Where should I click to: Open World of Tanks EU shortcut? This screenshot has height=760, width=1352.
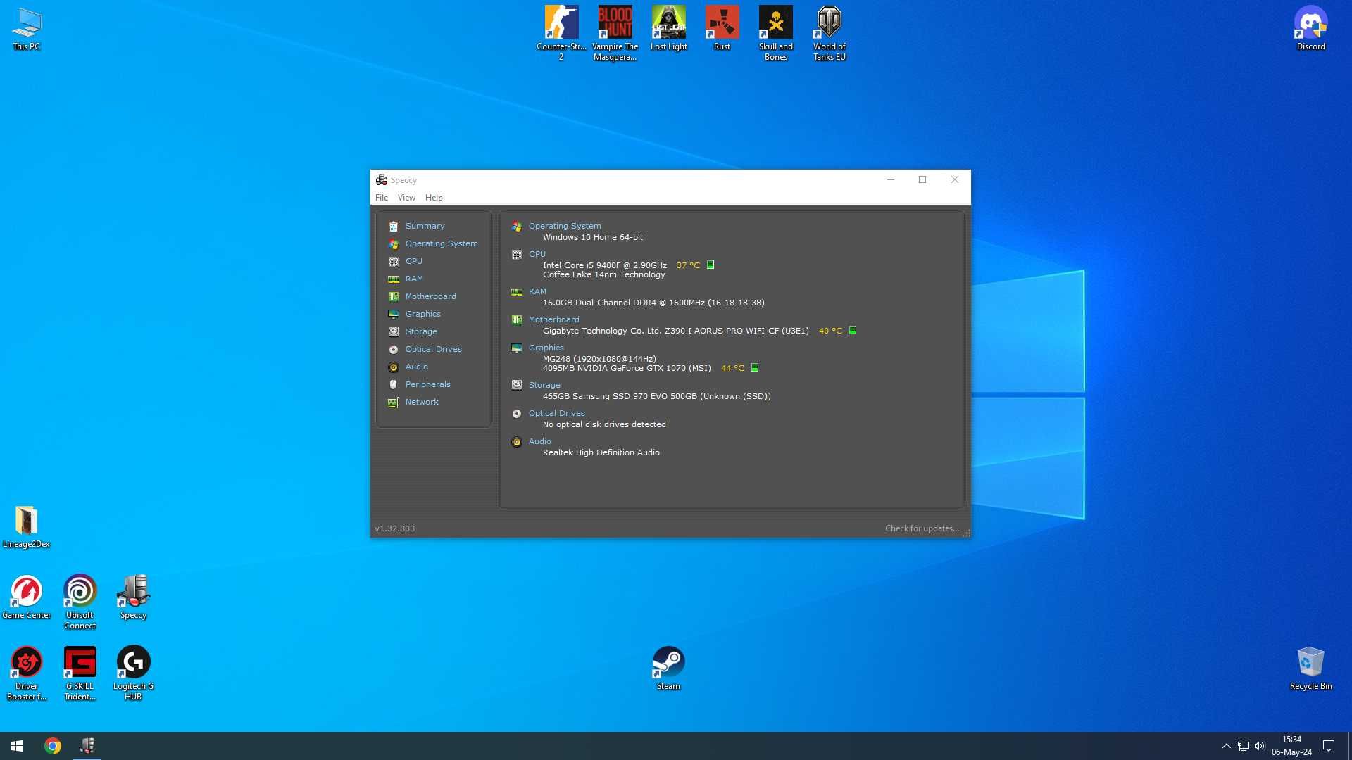829,33
